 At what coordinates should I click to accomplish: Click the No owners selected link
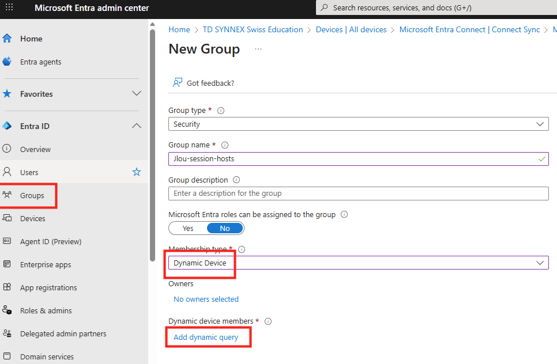coord(206,299)
